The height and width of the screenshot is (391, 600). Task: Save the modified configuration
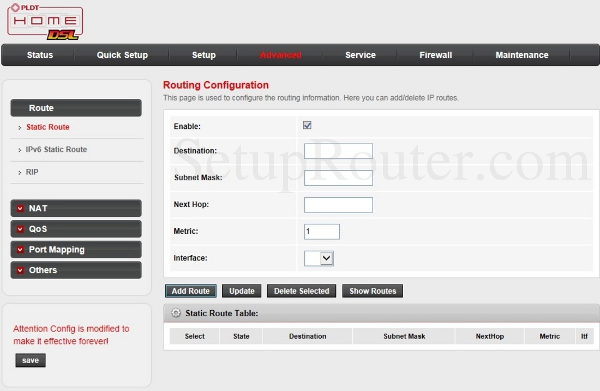pyautogui.click(x=31, y=360)
